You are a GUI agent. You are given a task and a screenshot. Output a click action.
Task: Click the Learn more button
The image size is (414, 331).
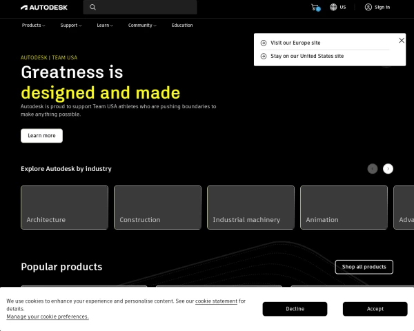[41, 136]
